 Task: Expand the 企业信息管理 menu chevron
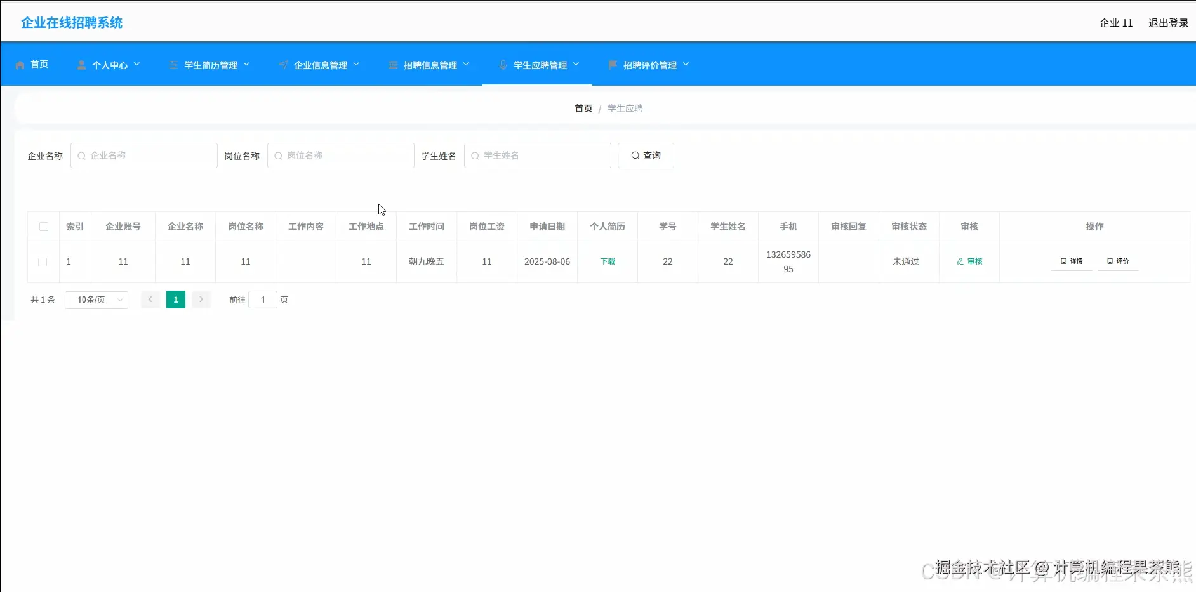pos(356,64)
